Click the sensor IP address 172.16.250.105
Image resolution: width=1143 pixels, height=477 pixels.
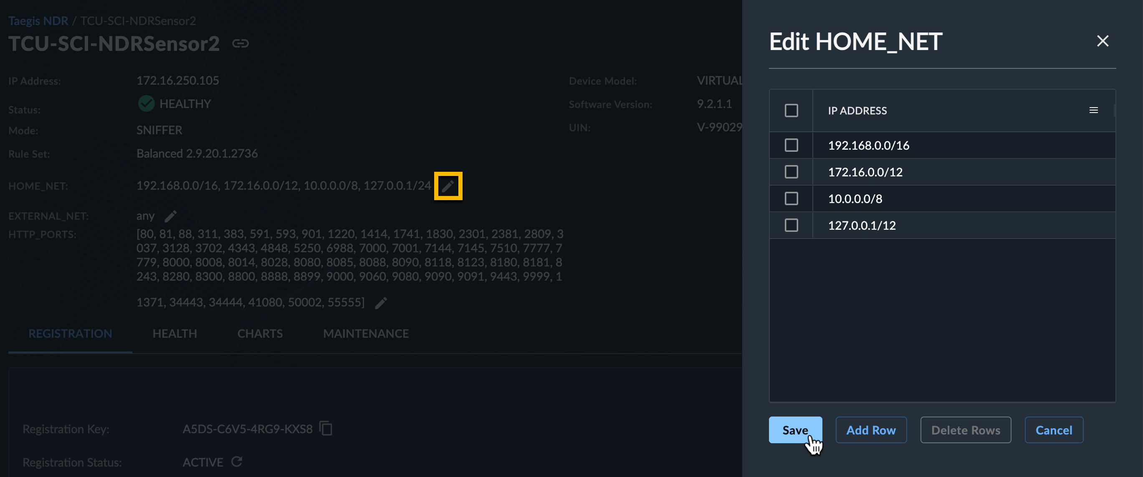pyautogui.click(x=177, y=80)
